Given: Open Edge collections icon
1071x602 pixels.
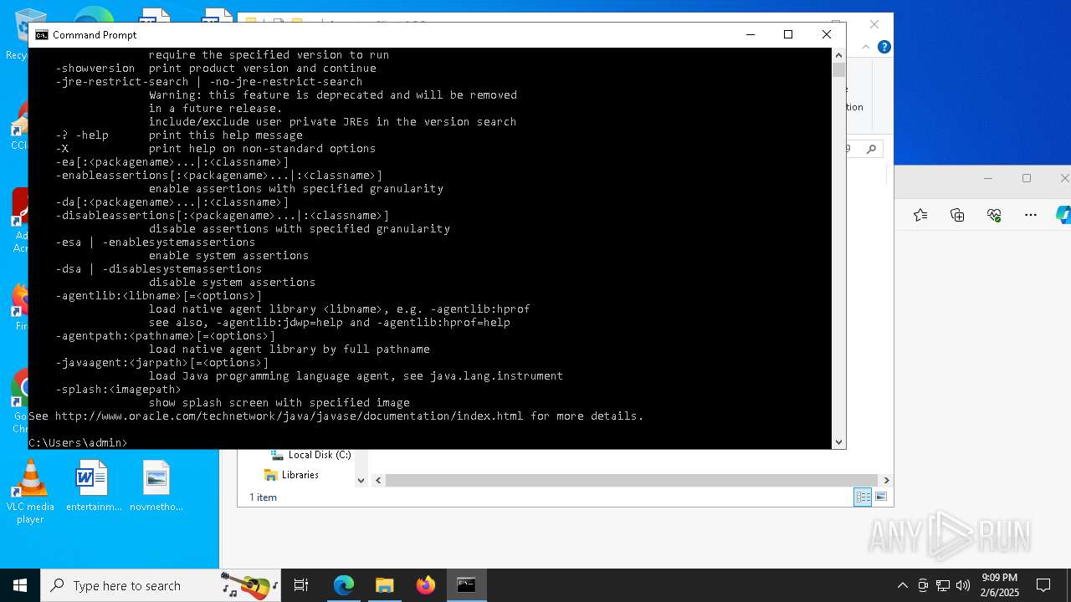Looking at the screenshot, I should tap(957, 215).
